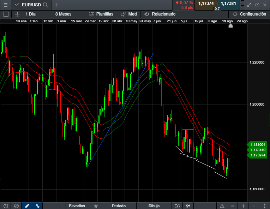This screenshot has height=209, width=270.
Task: Click the 7 jun. date label
Action: tap(157, 21)
